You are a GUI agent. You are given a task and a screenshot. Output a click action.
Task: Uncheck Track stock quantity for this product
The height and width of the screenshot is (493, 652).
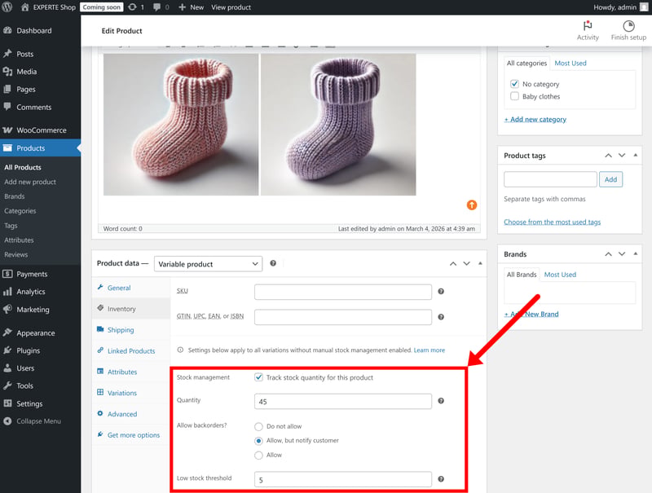point(258,377)
